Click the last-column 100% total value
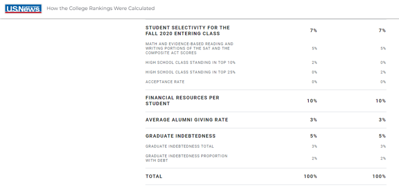Viewport: 399px width, 186px height. click(379, 176)
